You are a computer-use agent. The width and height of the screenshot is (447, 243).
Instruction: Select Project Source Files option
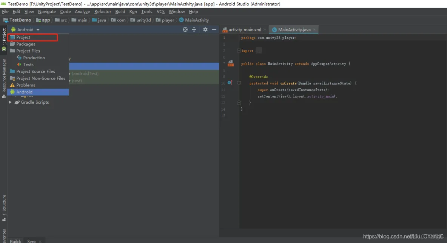(38, 72)
